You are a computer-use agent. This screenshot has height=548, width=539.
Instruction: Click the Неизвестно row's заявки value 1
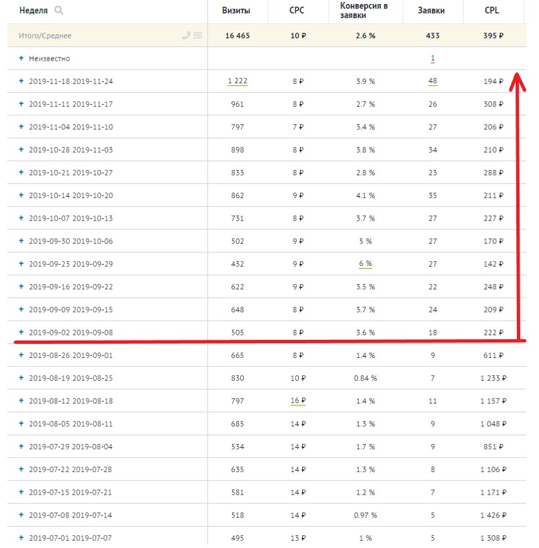point(432,59)
